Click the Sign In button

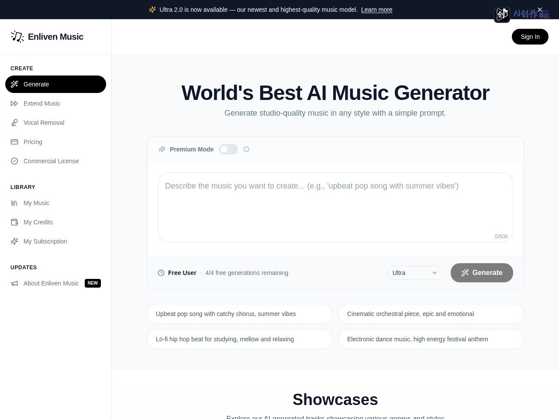pyautogui.click(x=530, y=37)
